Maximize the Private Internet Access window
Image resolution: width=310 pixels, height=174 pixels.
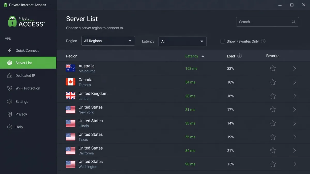292,5
